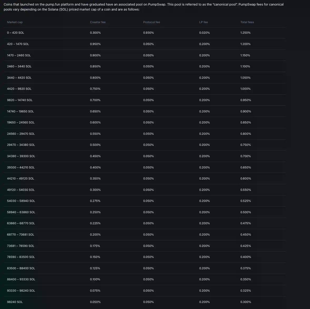Click the Creator fee column header
The image size is (310, 309).
(98, 22)
